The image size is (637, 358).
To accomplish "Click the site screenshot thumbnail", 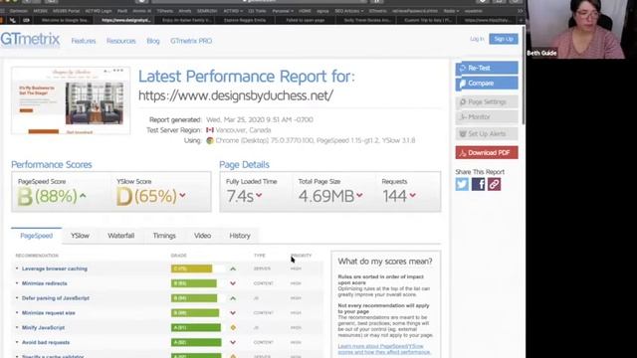I will (x=71, y=100).
